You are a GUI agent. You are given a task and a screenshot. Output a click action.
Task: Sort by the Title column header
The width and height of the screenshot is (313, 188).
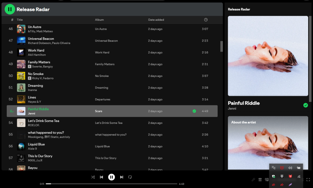point(20,20)
